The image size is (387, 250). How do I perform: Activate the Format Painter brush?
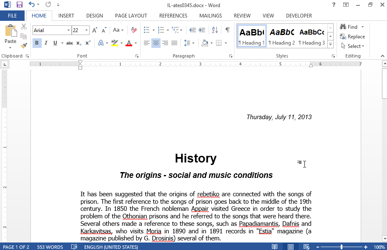[x=24, y=45]
